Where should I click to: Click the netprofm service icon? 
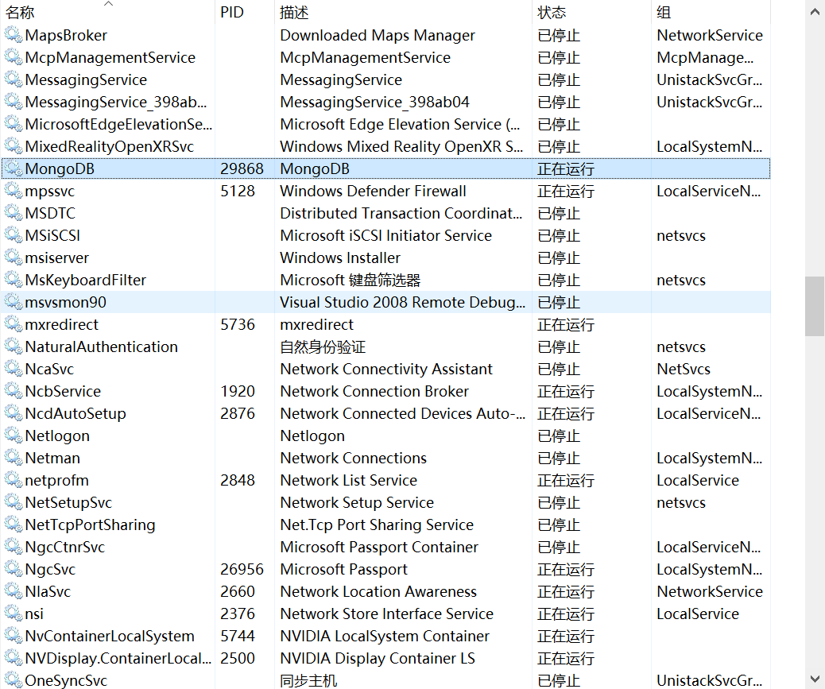[x=14, y=480]
